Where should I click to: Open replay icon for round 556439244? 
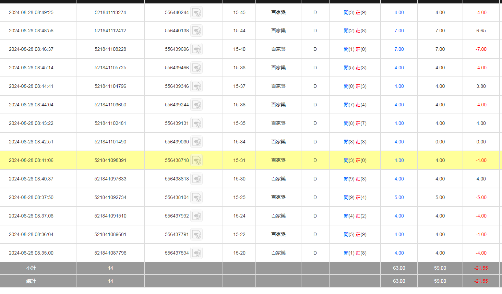click(196, 105)
